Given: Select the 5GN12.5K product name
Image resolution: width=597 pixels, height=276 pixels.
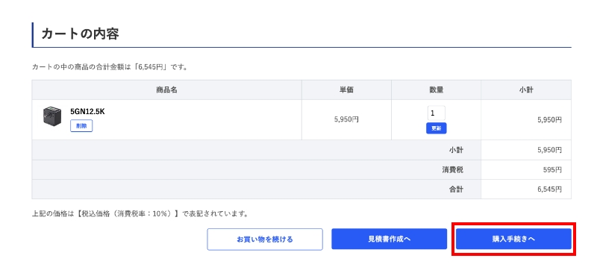Looking at the screenshot, I should pyautogui.click(x=87, y=112).
